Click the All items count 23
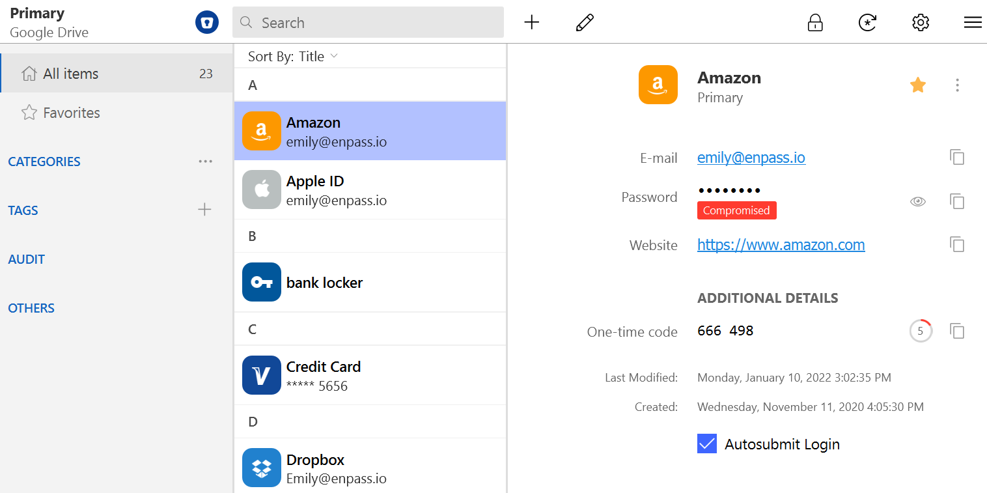 [x=206, y=74]
